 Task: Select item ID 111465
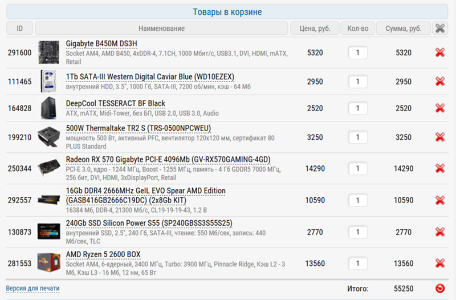pos(19,82)
